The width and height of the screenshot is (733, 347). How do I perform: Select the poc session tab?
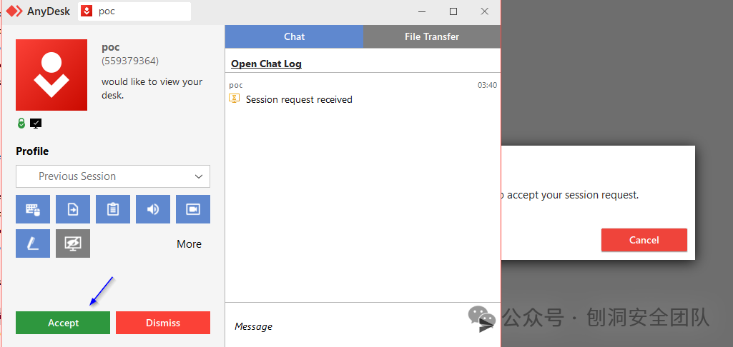[134, 11]
